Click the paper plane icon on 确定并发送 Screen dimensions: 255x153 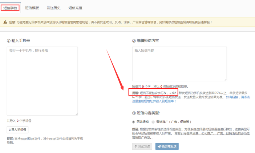pos(159,146)
